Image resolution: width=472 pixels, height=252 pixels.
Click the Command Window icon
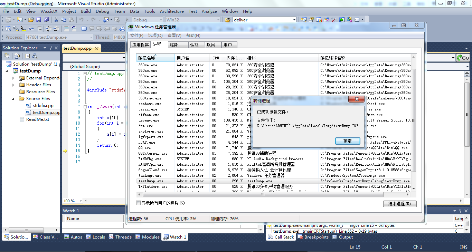pyautogui.click(x=357, y=20)
